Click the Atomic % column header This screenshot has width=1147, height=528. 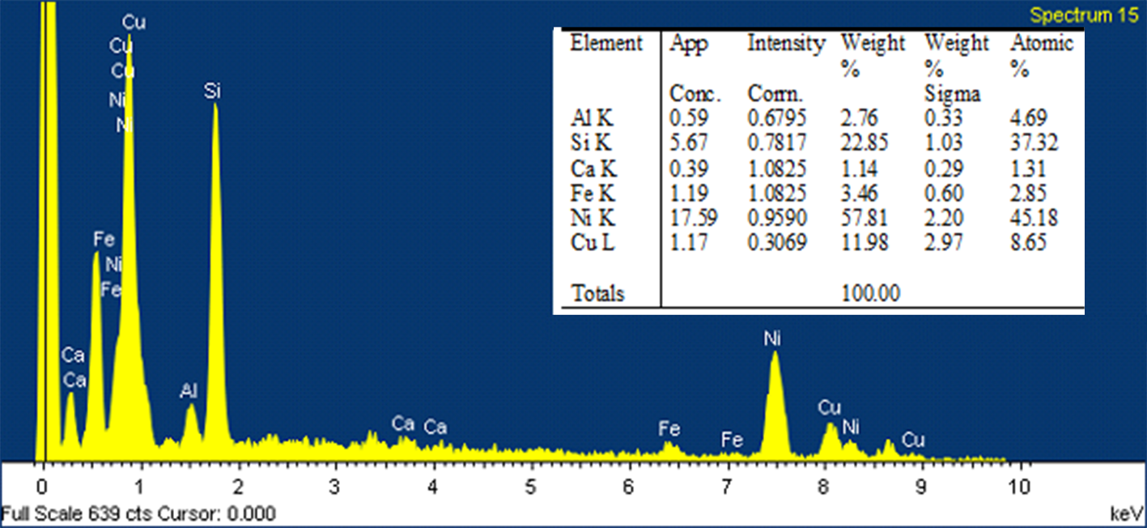pos(1042,57)
